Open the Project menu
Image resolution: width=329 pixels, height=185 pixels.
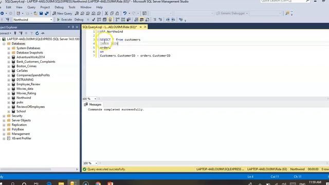(45, 7)
